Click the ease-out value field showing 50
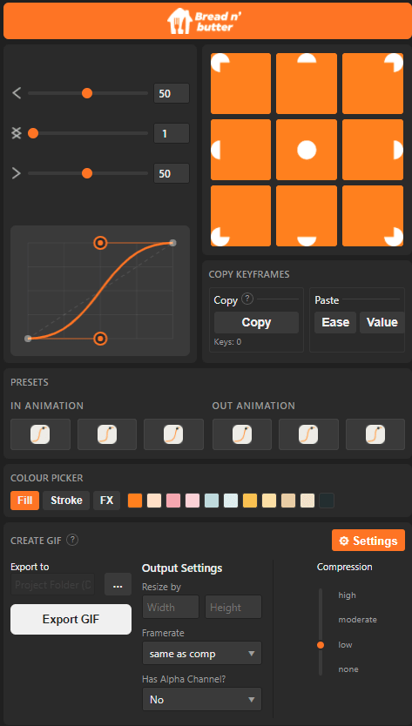Viewport: 412px width, 726px height. [x=172, y=173]
